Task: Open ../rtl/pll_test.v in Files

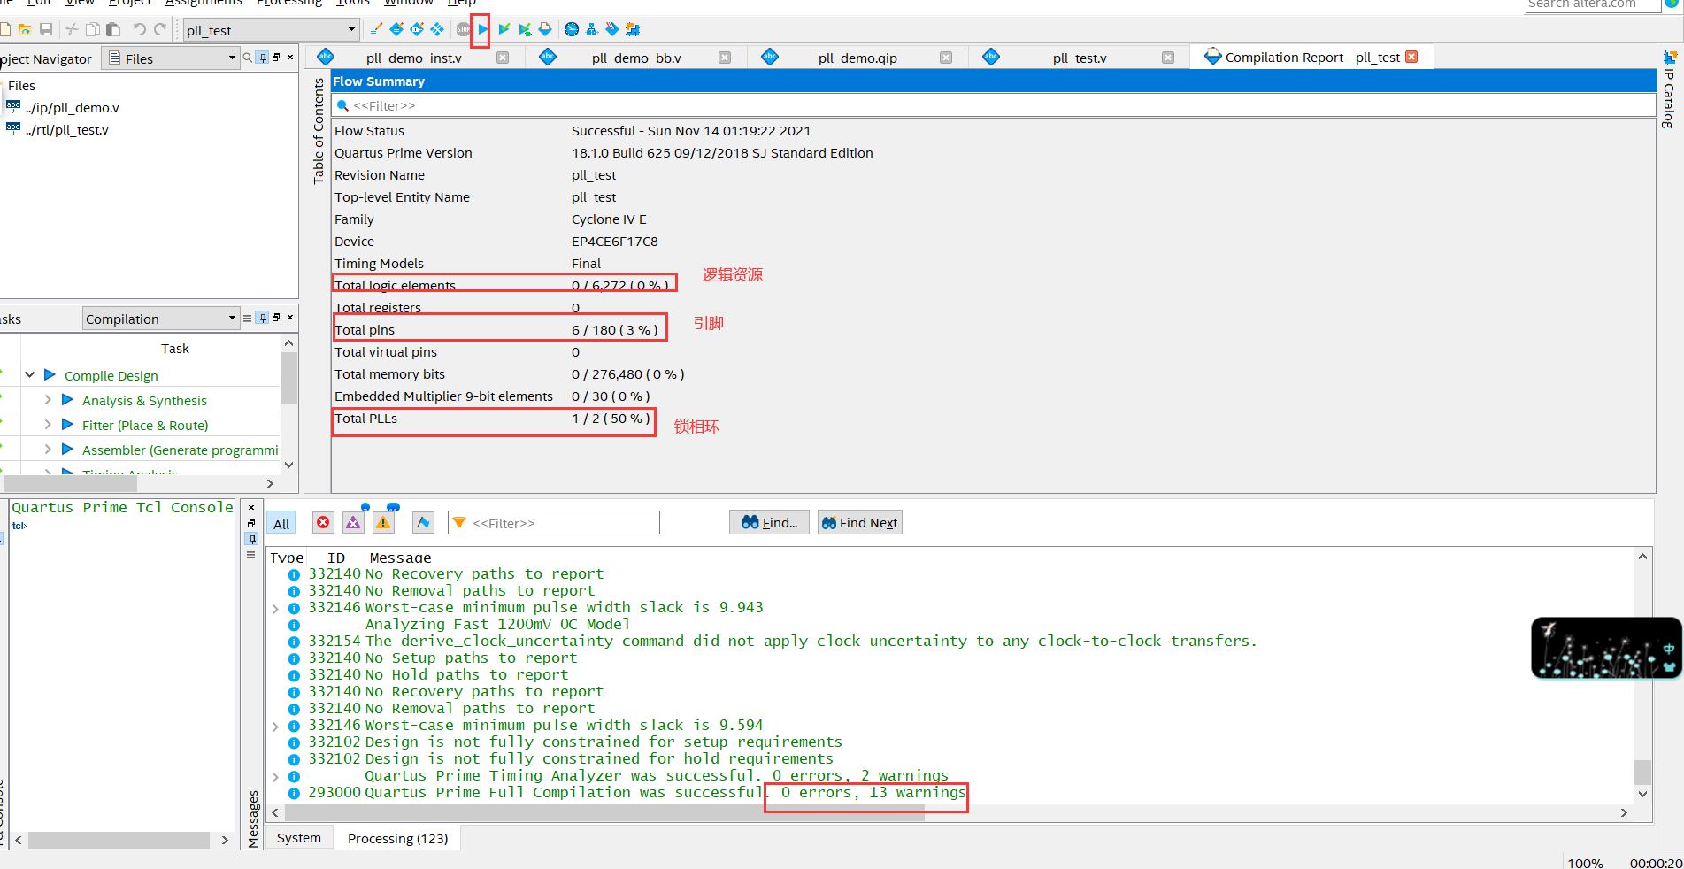Action: pyautogui.click(x=67, y=130)
